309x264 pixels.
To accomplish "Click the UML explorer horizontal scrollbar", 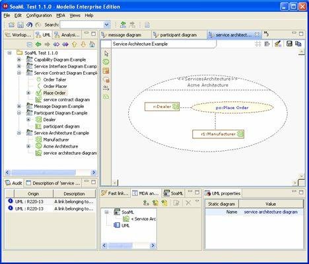I will tap(44, 172).
